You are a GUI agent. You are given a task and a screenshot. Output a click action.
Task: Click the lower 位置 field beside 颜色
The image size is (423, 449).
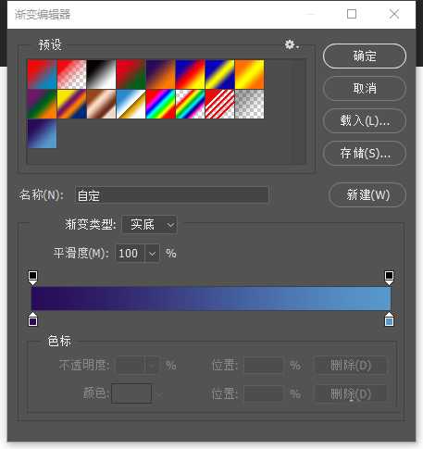click(x=263, y=393)
